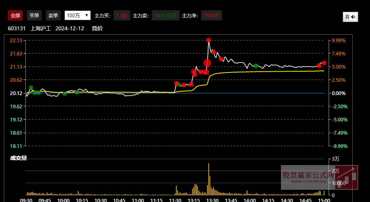Open the 100万 threshold dropdown
Screen dimensions: 370x202
click(x=77, y=15)
